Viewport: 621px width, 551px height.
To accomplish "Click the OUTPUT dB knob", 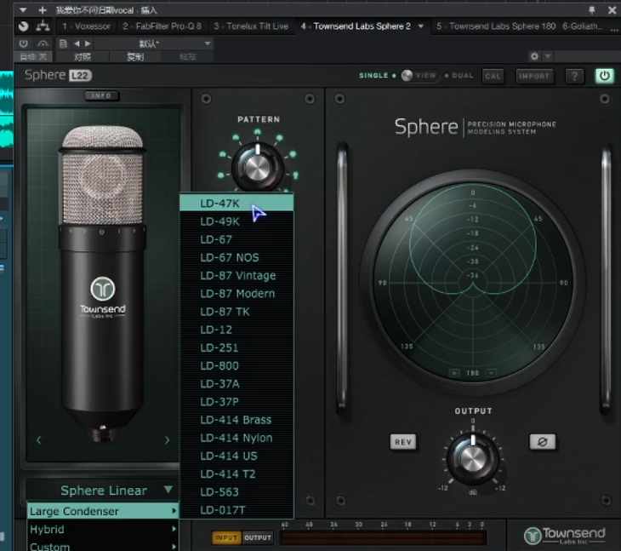I will click(472, 459).
